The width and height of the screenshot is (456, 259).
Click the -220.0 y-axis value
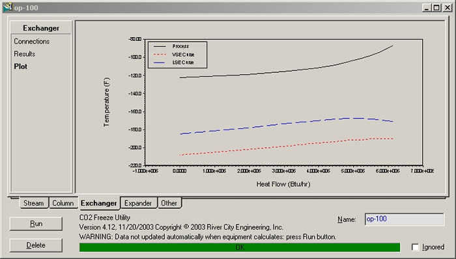135,165
